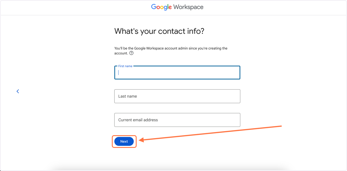Click the Current email address field
The width and height of the screenshot is (347, 171).
177,120
